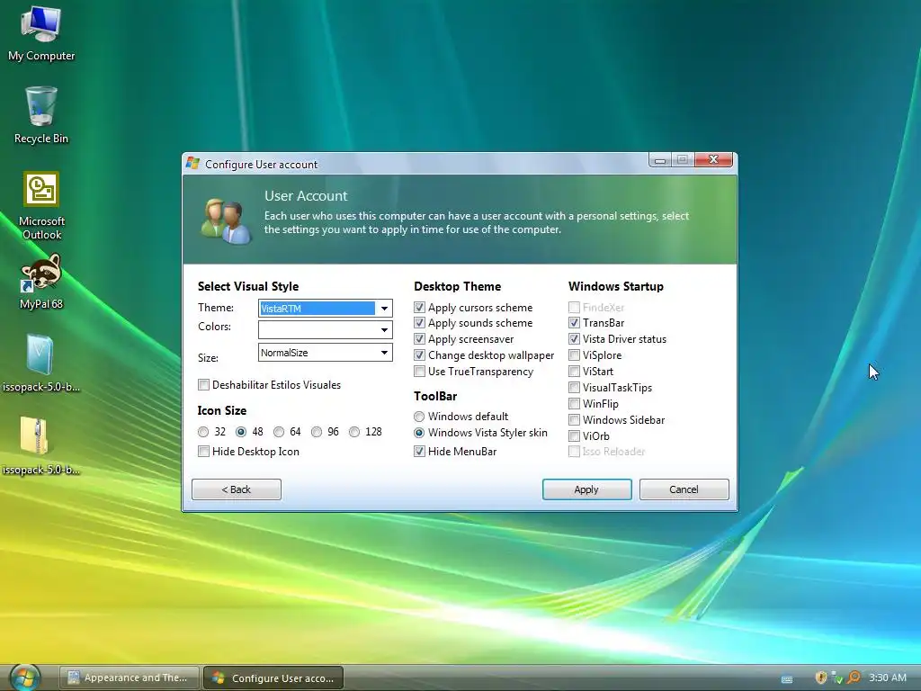This screenshot has height=691, width=921.
Task: Open the Windows Start orb
Action: [x=25, y=678]
